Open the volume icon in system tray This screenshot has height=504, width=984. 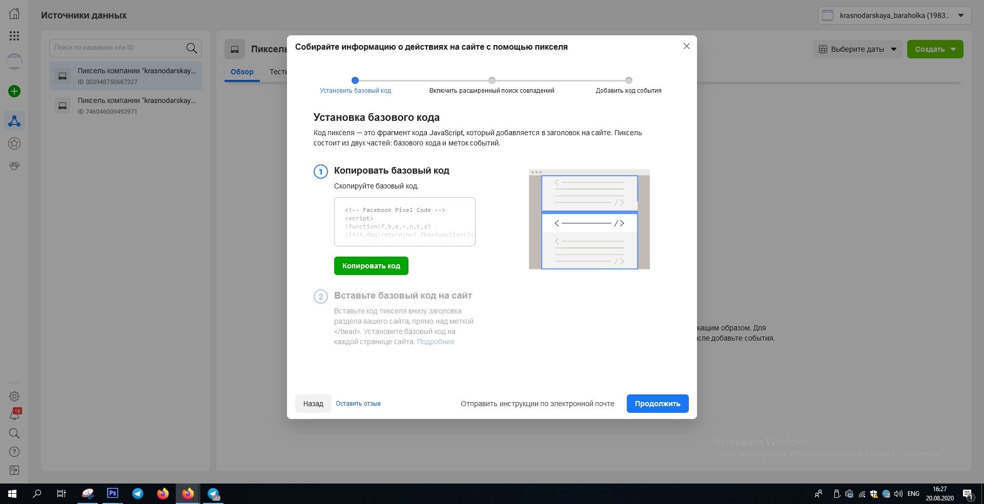[898, 494]
